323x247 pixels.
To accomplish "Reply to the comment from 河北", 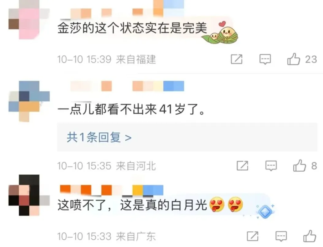I will [x=271, y=166].
